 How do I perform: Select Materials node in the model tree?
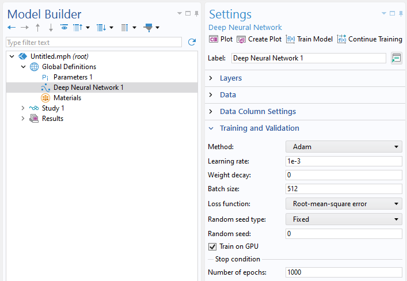click(67, 98)
